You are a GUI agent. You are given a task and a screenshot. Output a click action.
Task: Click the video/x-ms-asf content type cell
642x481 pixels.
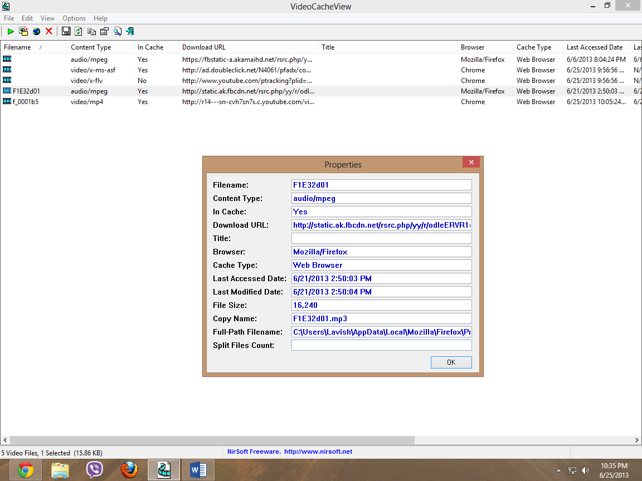[x=93, y=70]
